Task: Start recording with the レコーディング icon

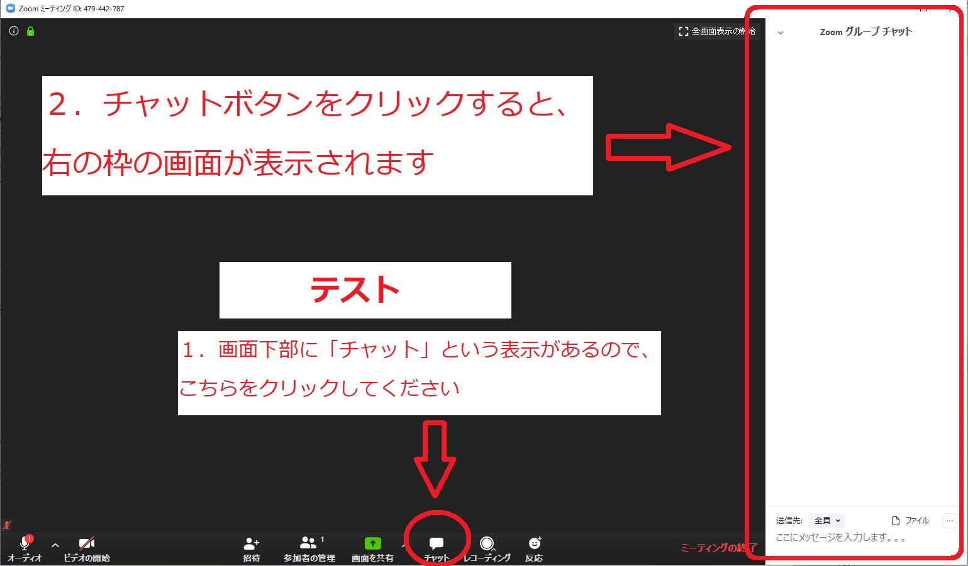Action: click(487, 544)
